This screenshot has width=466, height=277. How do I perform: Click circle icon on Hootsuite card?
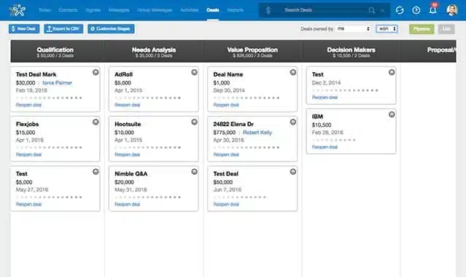pyautogui.click(x=194, y=122)
